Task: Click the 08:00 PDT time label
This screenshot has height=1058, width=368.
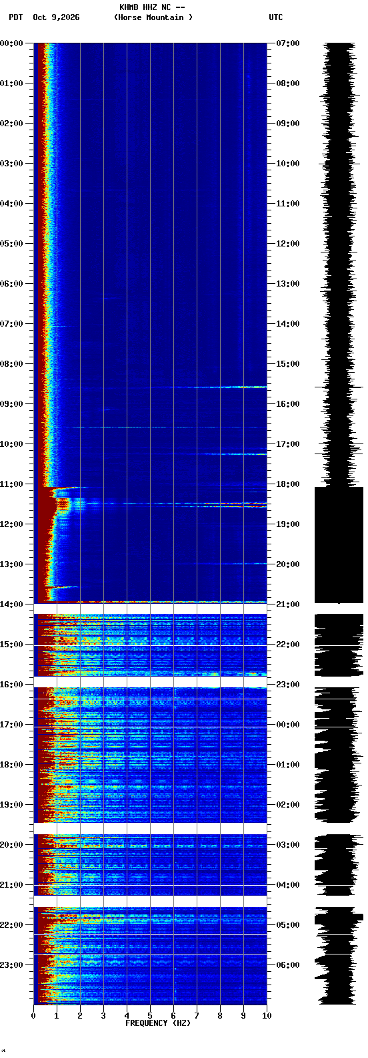Action: pyautogui.click(x=11, y=364)
